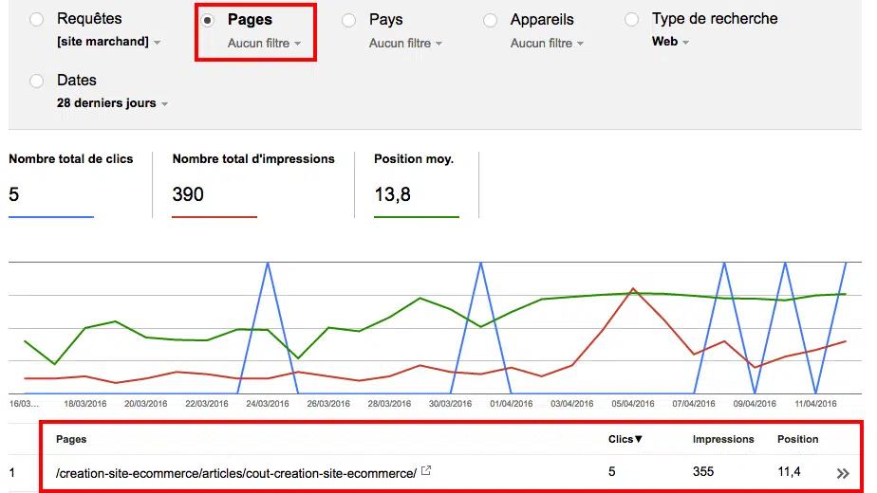Open the Web search type dropdown
This screenshot has height=493, width=877.
point(670,42)
